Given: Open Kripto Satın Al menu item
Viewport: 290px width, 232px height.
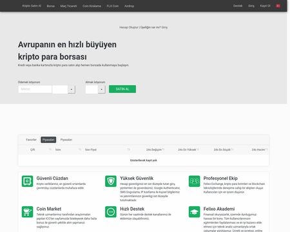Looking at the screenshot, I should (32, 6).
